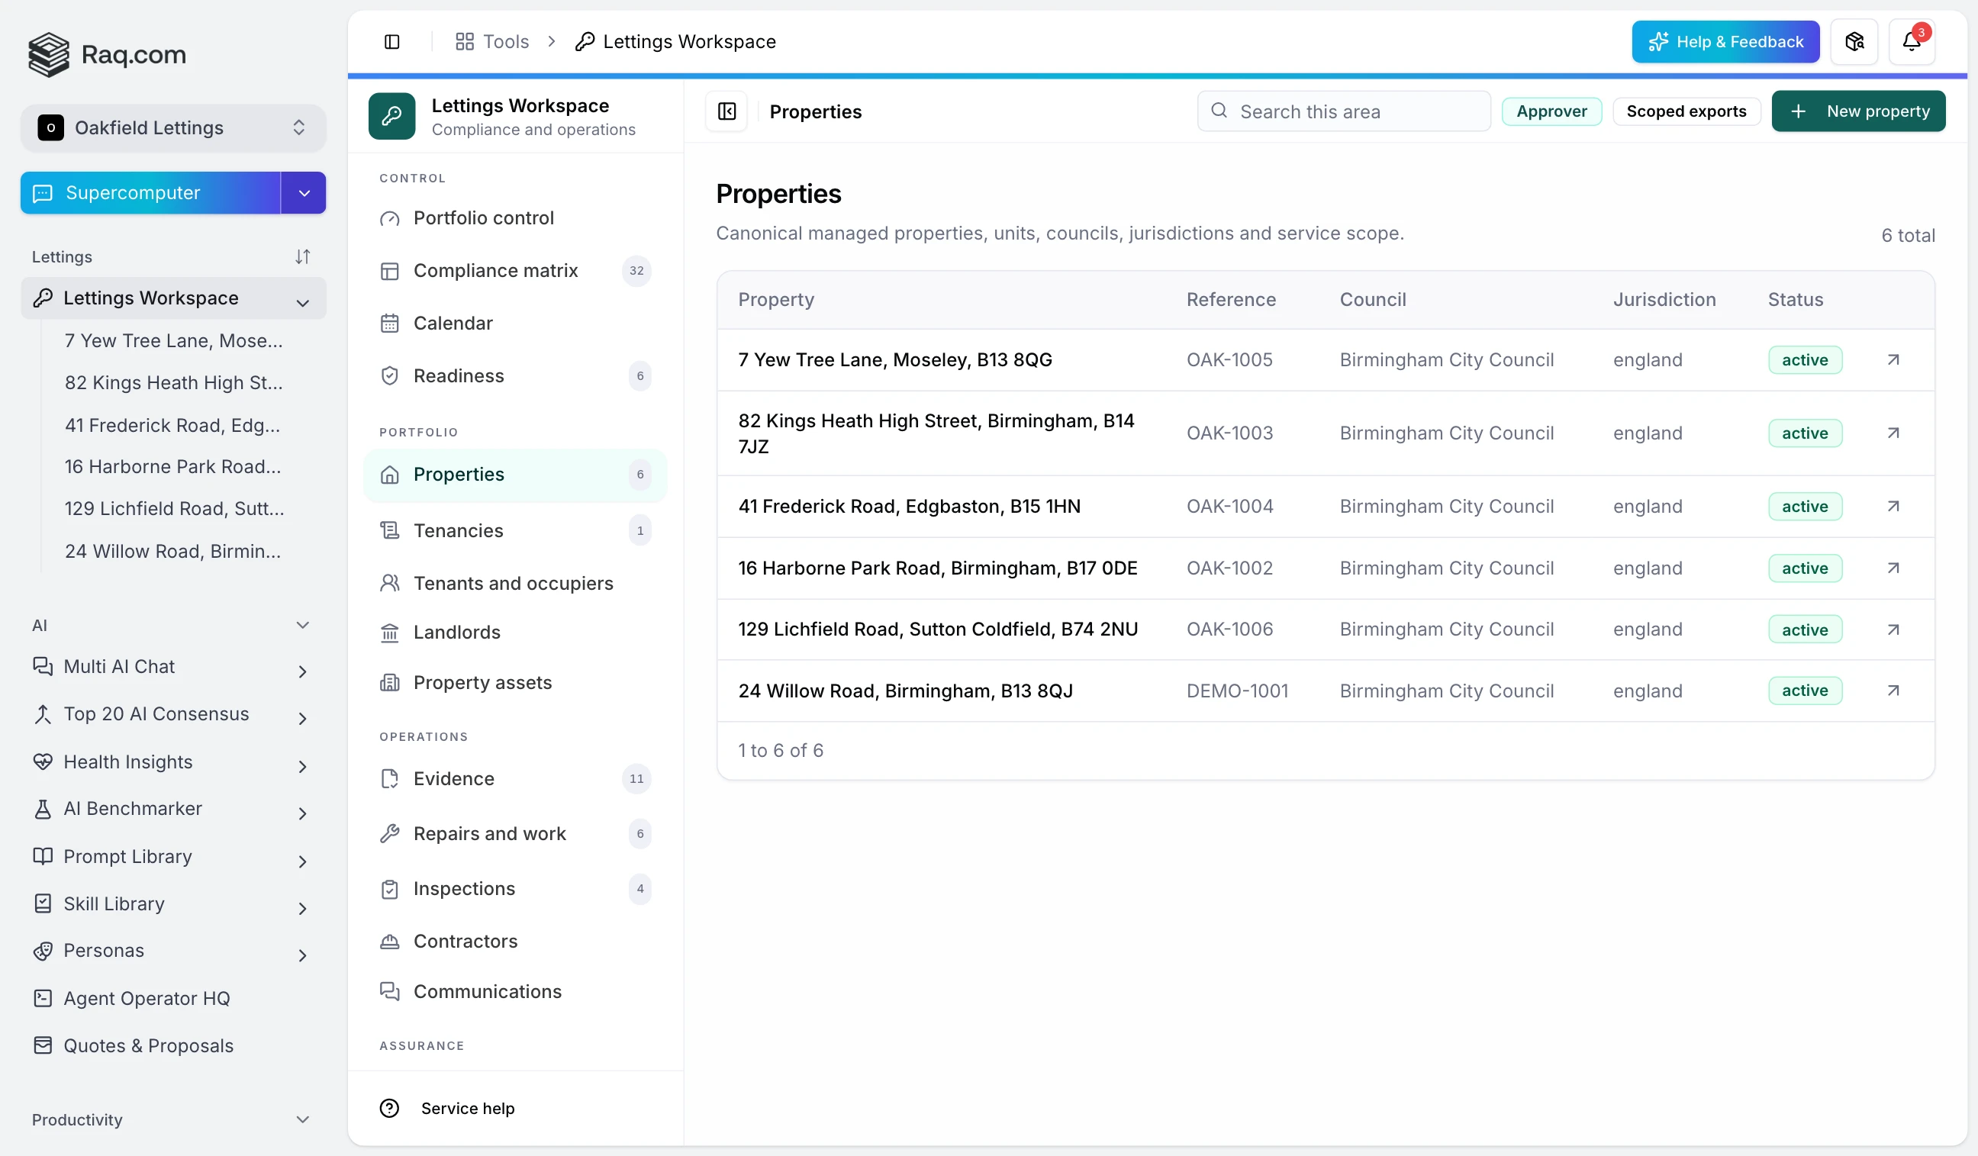Click the Lettings sort arrows icon
Screen dimensions: 1978x1156
(302, 256)
